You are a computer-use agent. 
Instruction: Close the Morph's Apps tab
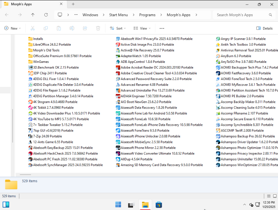(61, 4)
